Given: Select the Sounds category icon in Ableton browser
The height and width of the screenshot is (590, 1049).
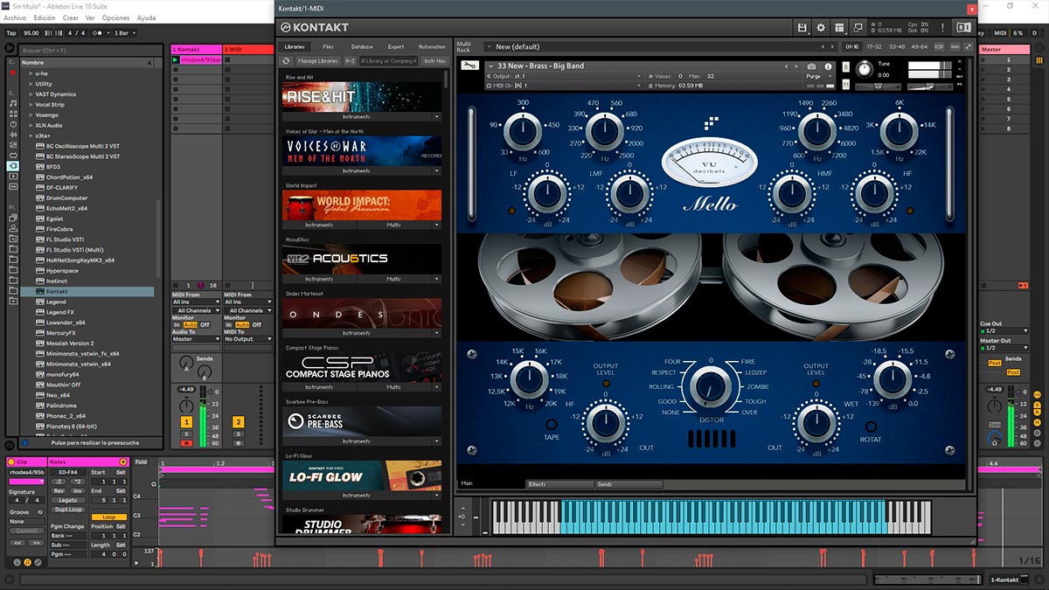Looking at the screenshot, I should click(12, 103).
